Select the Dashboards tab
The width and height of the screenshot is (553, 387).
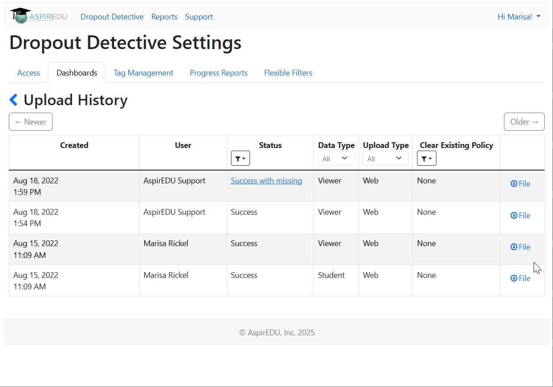(x=77, y=73)
